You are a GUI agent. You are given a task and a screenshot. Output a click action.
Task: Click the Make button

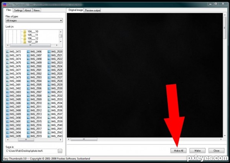pyautogui.click(x=197, y=151)
